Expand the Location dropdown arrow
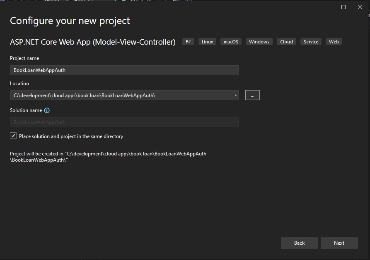Screen dimensions: 370x260 point(235,95)
